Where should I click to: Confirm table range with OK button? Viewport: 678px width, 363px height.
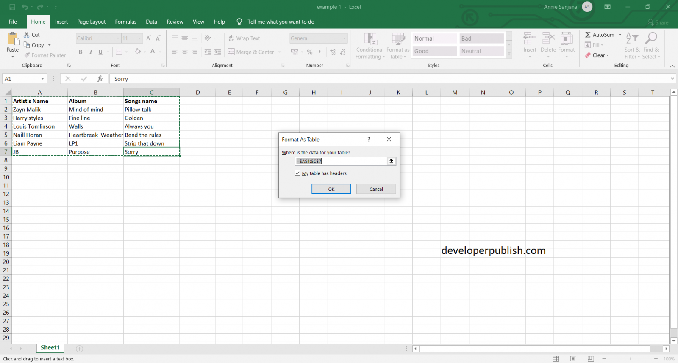(x=331, y=189)
